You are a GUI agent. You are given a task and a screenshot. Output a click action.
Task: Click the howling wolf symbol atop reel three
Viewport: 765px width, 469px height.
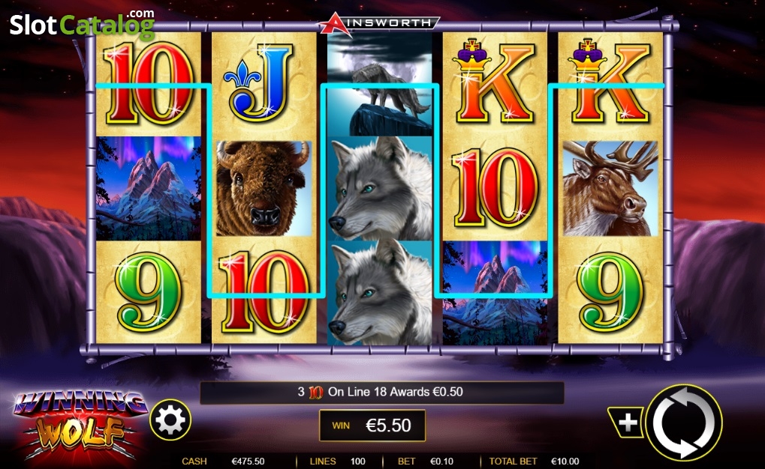pyautogui.click(x=380, y=84)
